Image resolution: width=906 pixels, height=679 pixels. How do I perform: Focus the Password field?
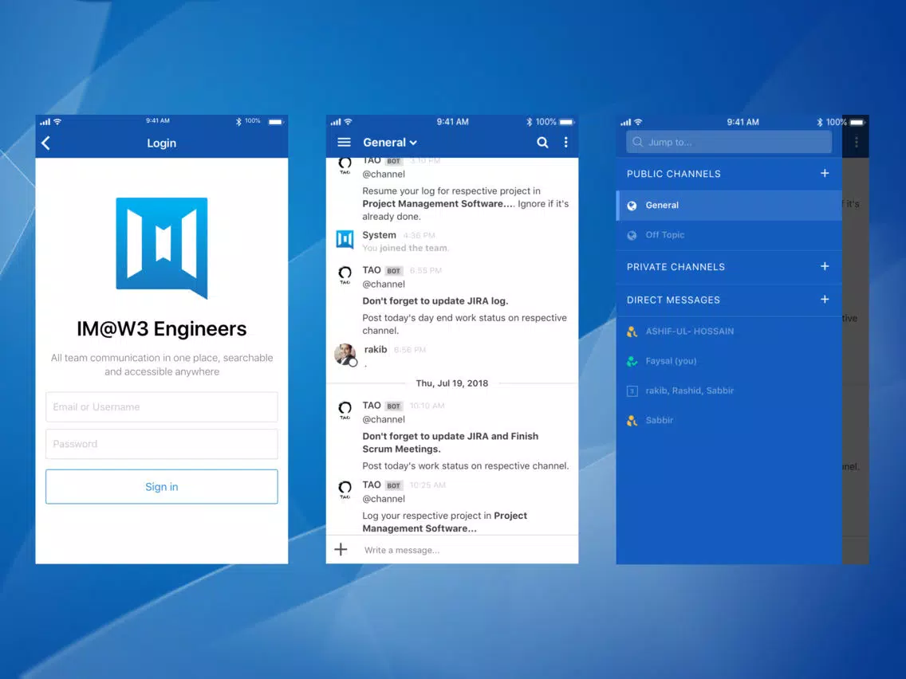[162, 444]
